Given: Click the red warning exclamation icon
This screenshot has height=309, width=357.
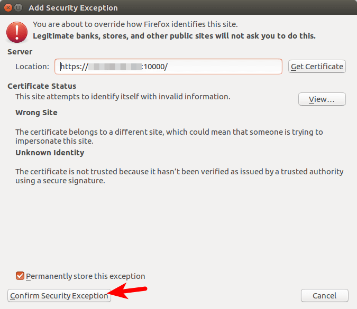Looking at the screenshot, I should (17, 32).
